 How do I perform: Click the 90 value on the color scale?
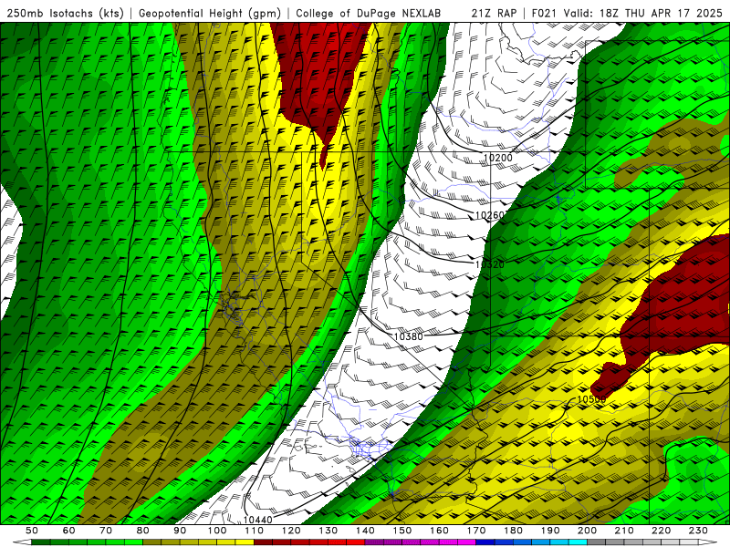(180, 531)
